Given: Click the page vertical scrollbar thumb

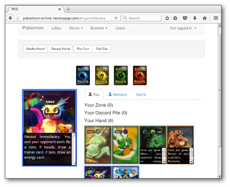Looking at the screenshot, I should pos(219,91).
